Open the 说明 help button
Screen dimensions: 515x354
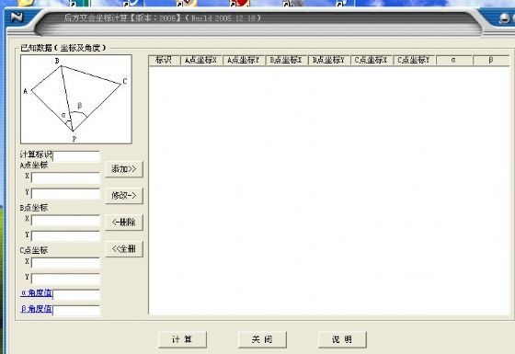342,339
